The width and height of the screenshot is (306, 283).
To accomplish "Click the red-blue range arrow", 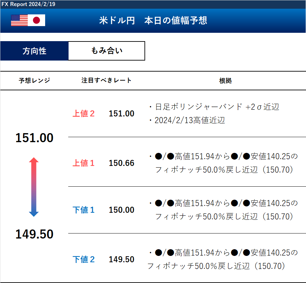I will pyautogui.click(x=34, y=187).
